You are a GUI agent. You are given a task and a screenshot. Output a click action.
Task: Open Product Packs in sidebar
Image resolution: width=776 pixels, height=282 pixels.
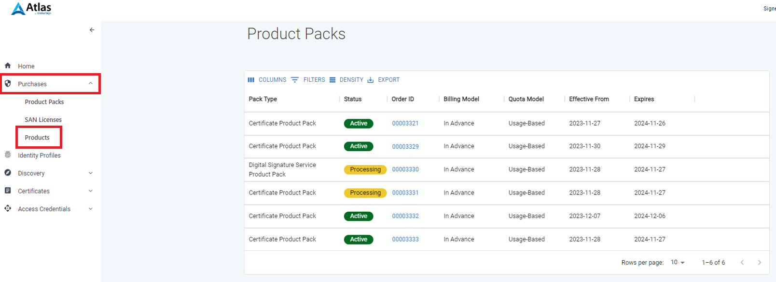pyautogui.click(x=44, y=102)
